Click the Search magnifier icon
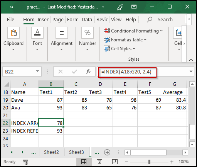The image size is (197, 167). click(x=150, y=20)
